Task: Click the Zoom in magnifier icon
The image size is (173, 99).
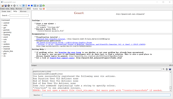Action: [20, 5]
